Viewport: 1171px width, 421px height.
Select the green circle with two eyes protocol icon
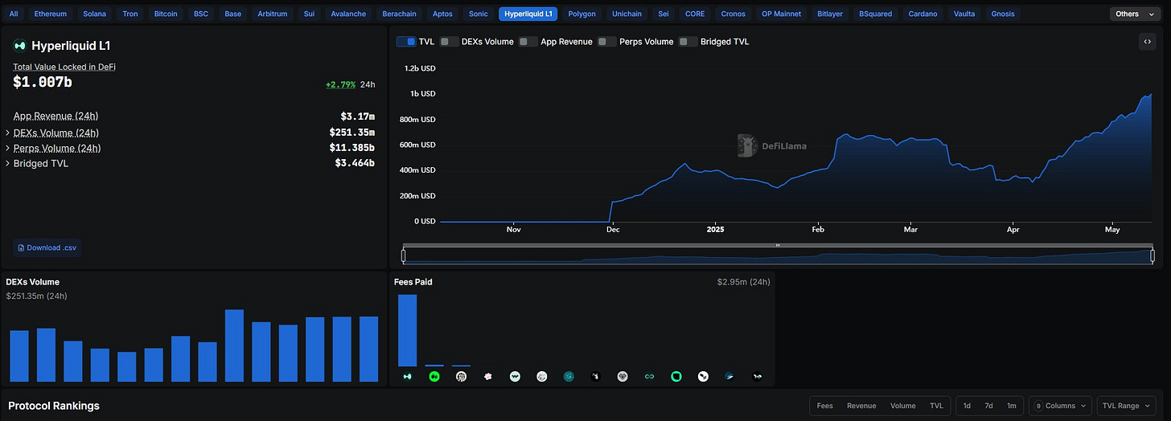tap(434, 376)
